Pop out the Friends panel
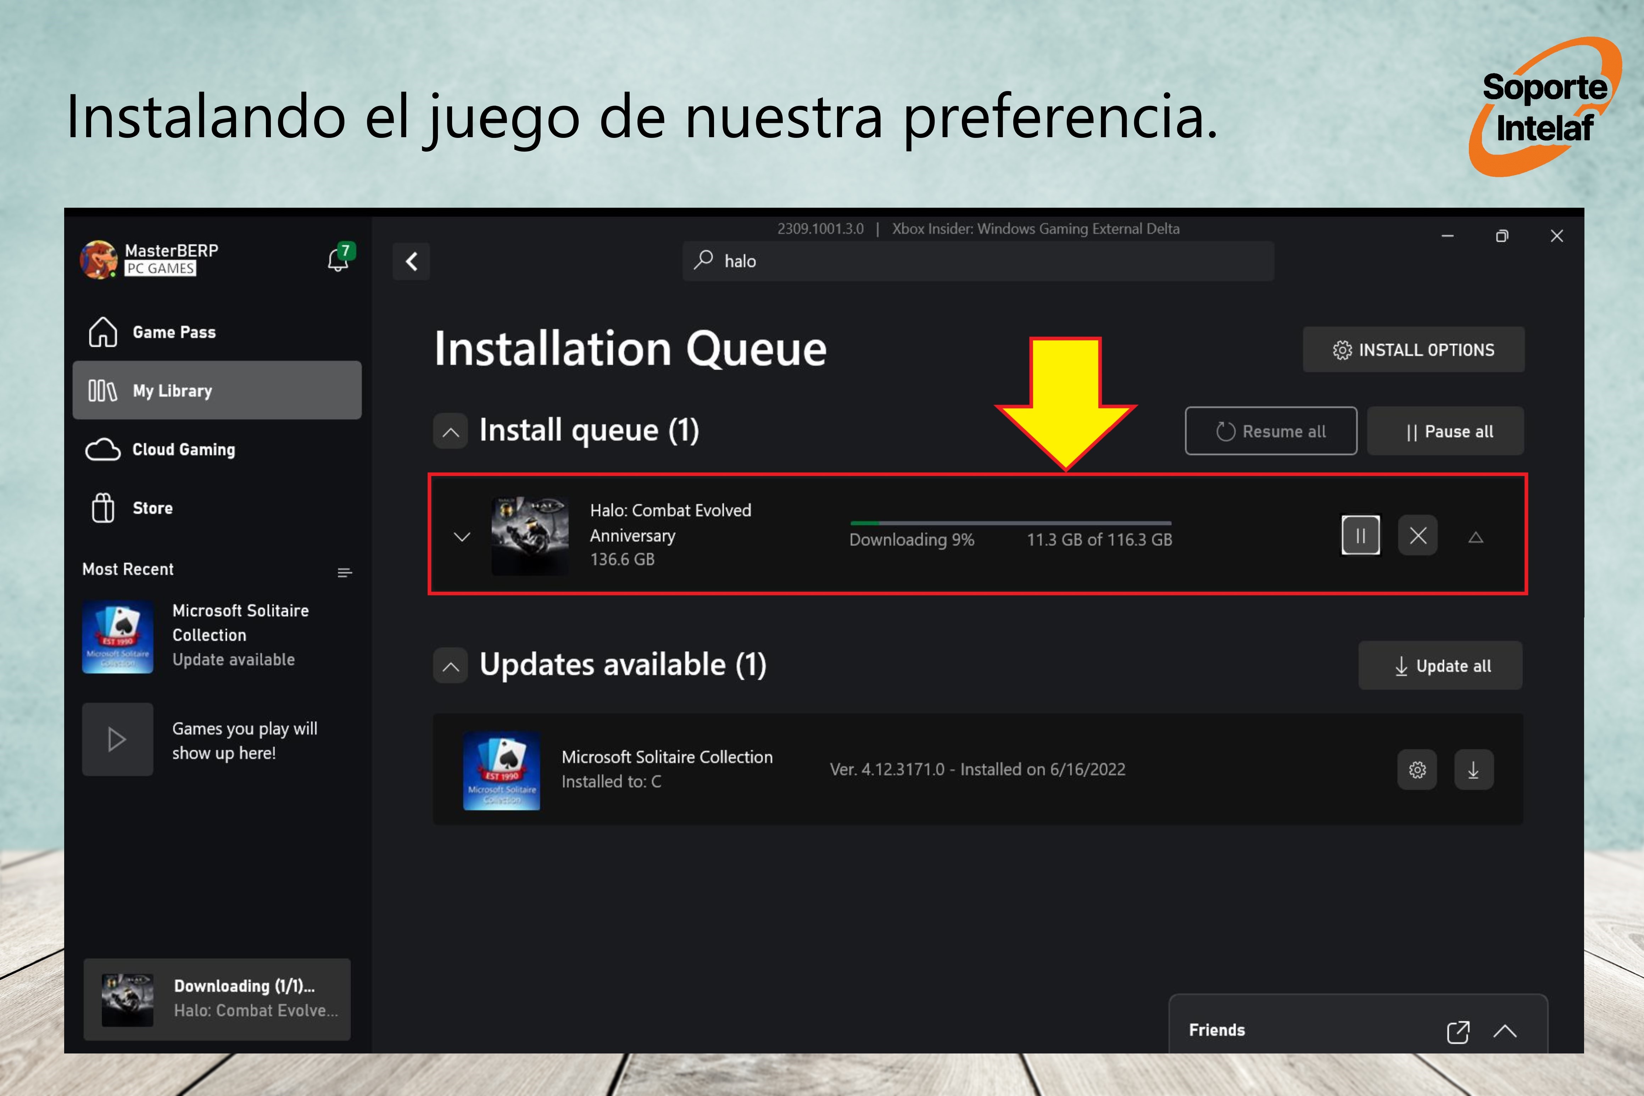 pos(1458,1031)
